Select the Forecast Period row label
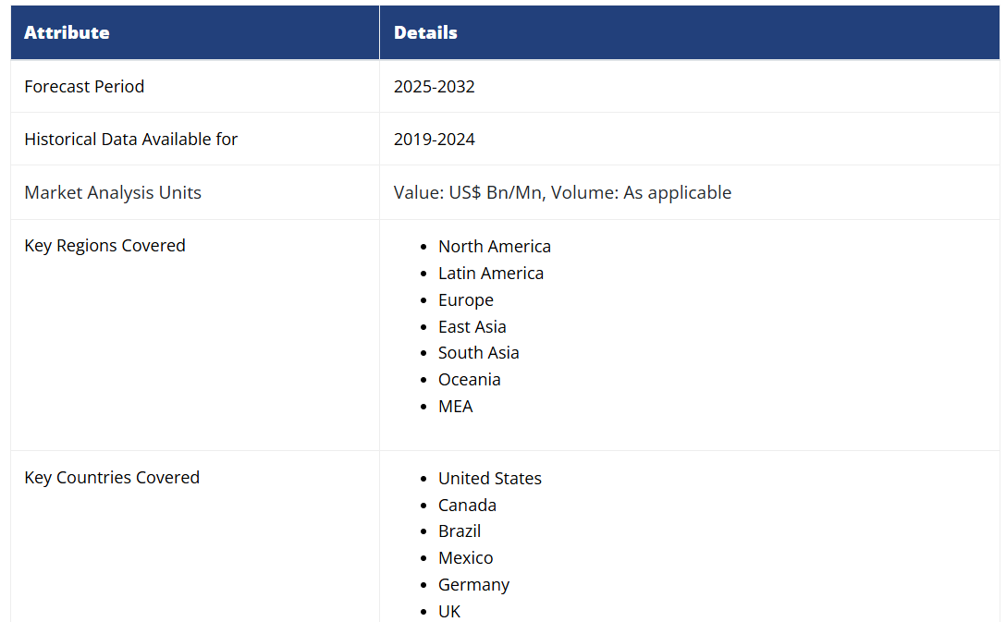 pyautogui.click(x=84, y=86)
